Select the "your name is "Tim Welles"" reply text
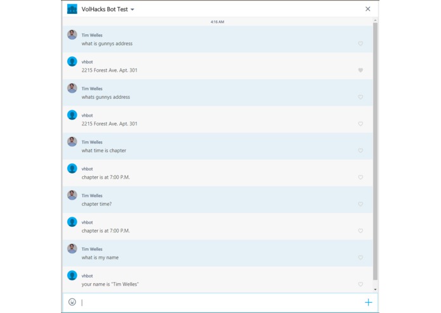441x313 pixels. (110, 284)
